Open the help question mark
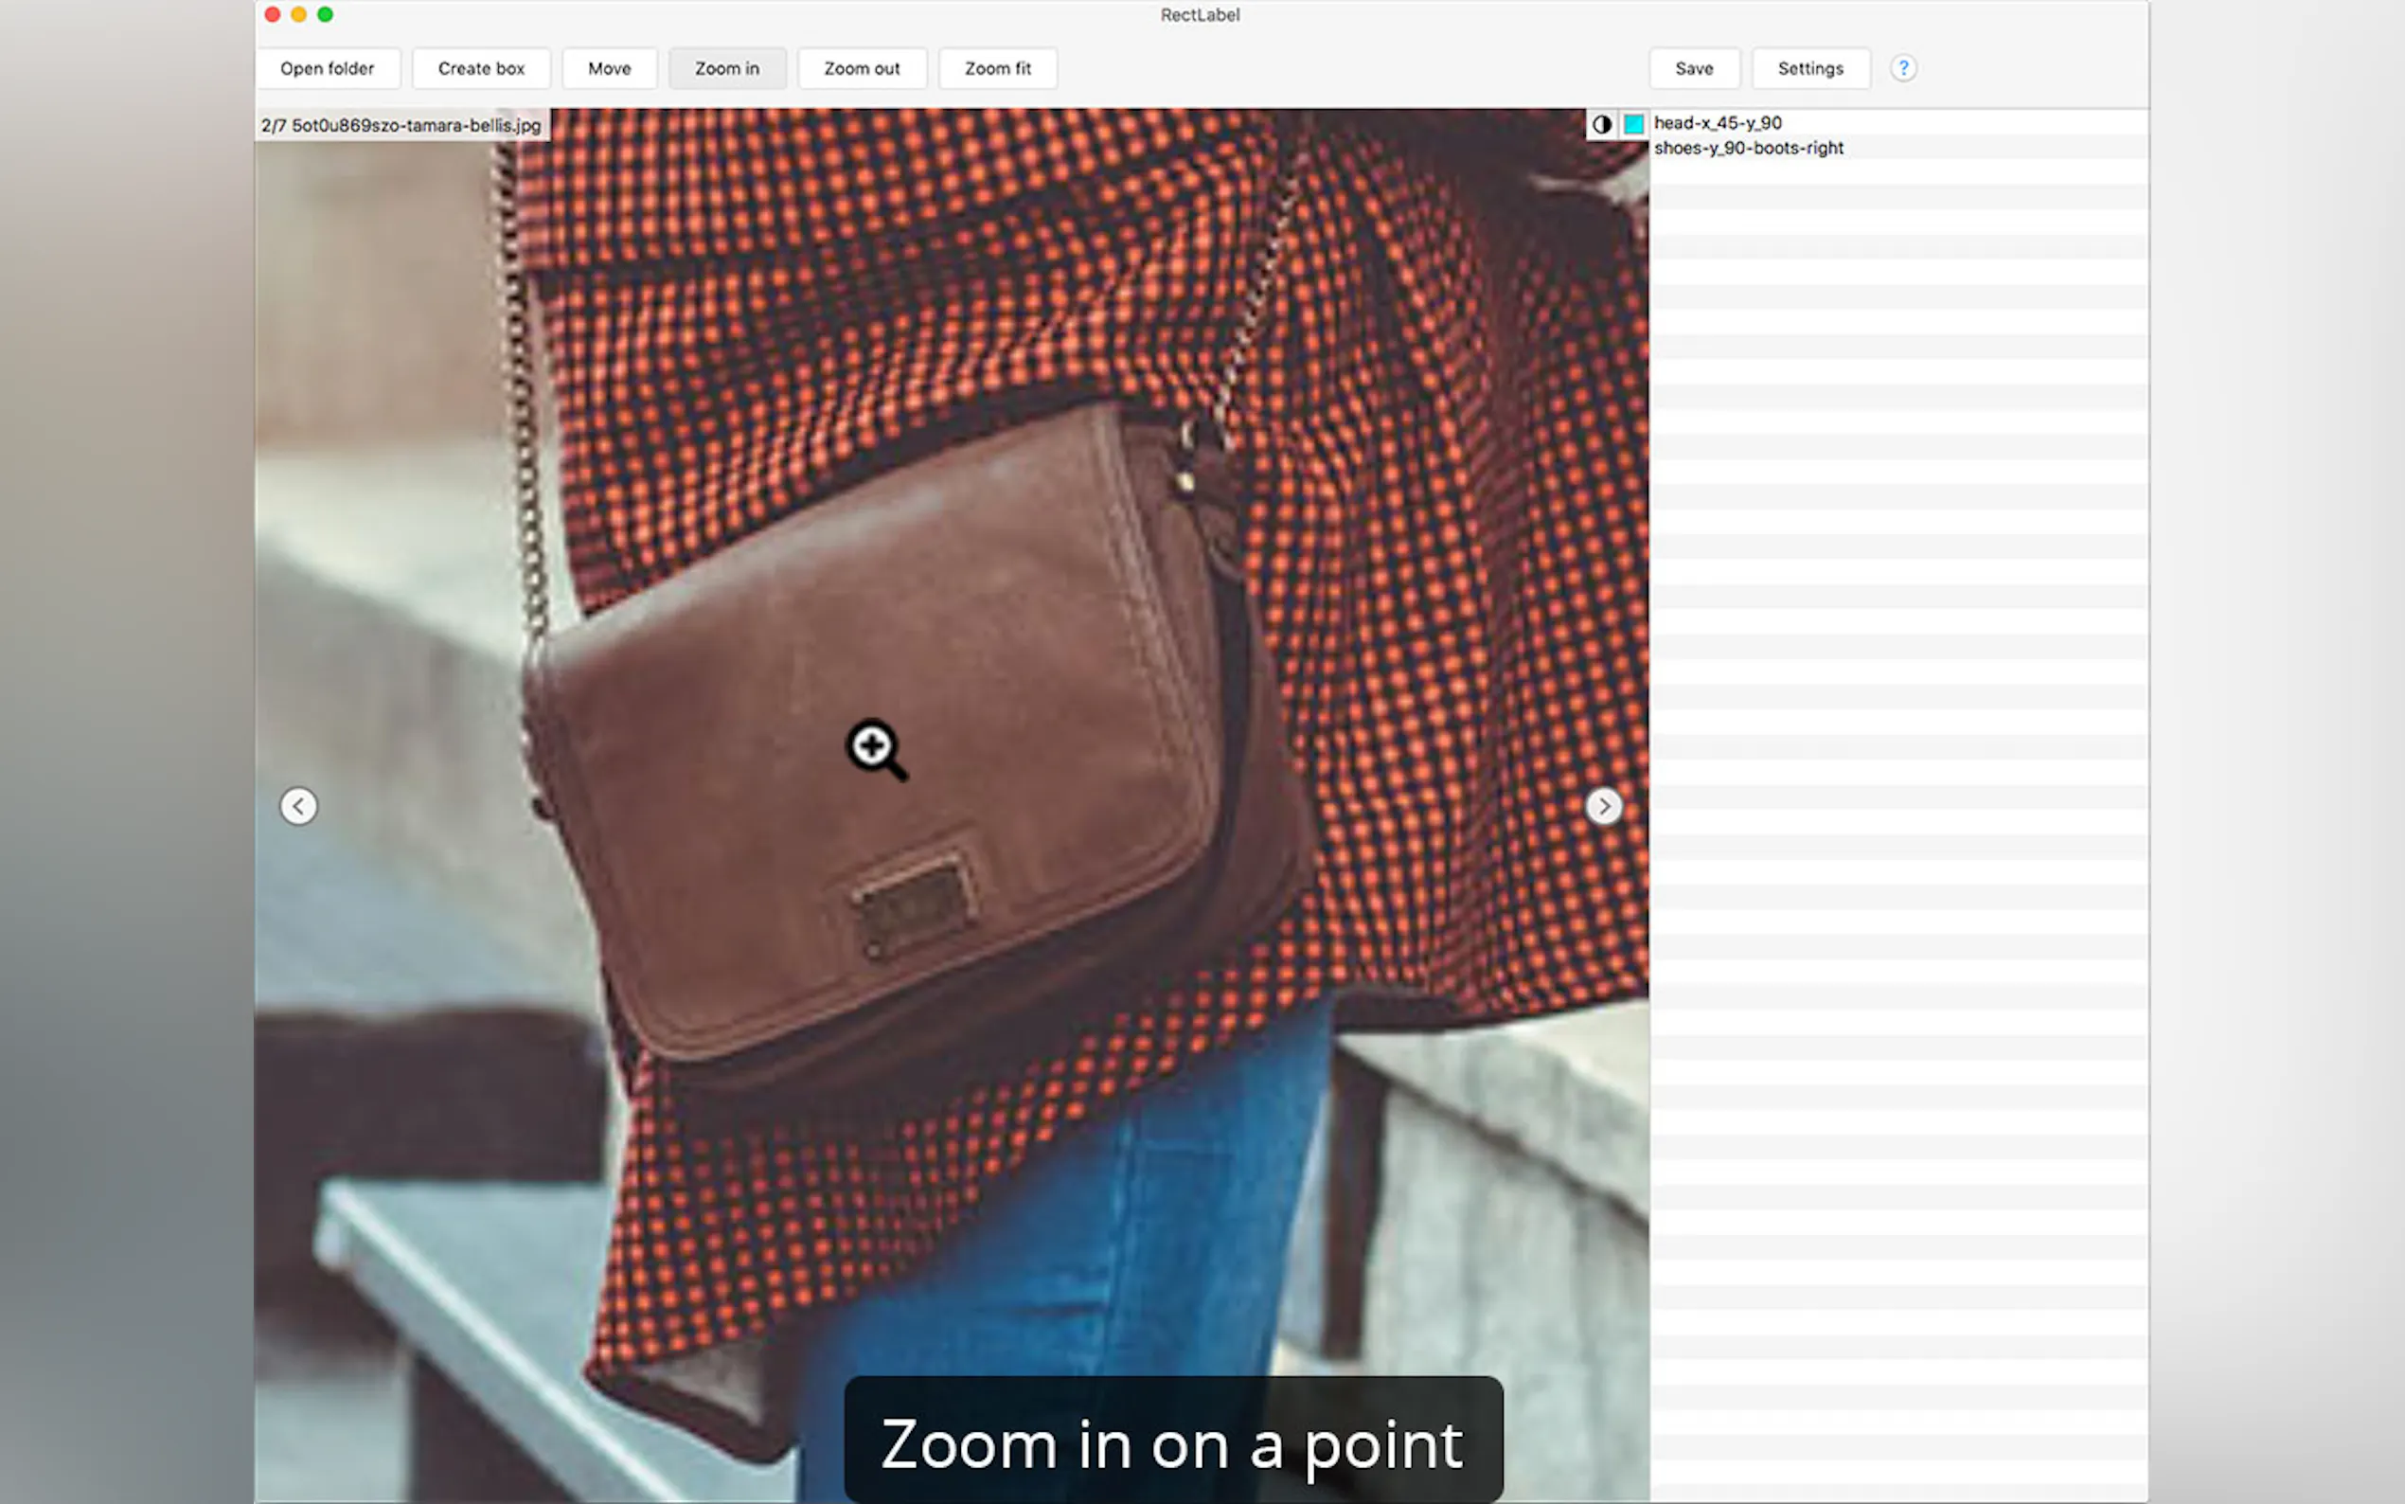Viewport: 2405px width, 1504px height. 1903,68
